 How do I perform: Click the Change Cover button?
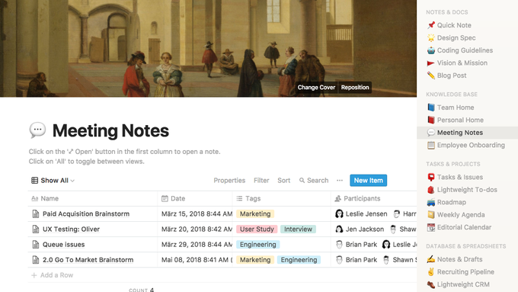(x=316, y=88)
